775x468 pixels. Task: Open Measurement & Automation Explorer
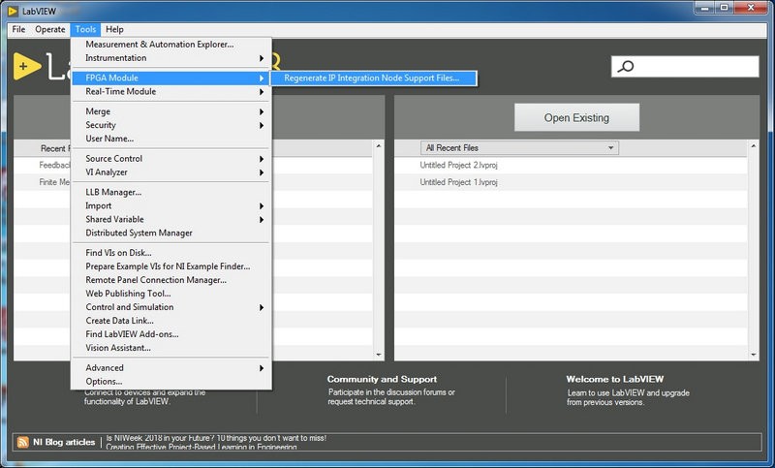(x=159, y=45)
